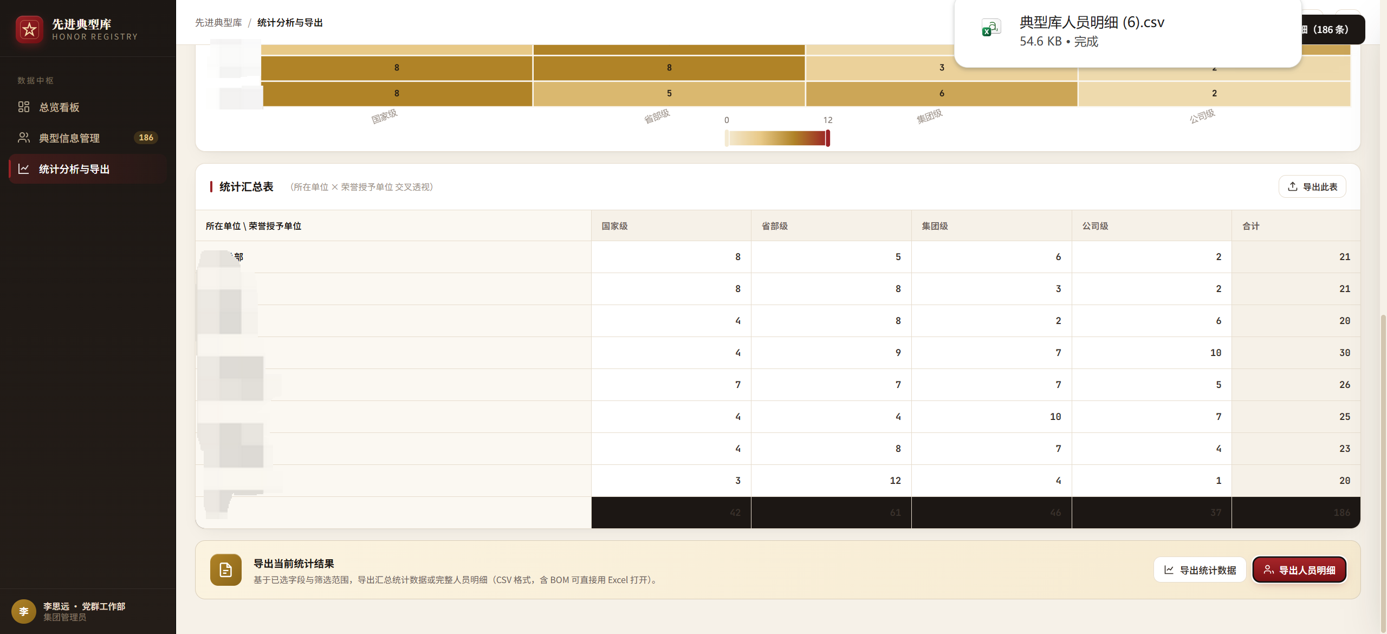Click the 导出统计数据 button
Viewport: 1387px width, 634px height.
[1200, 570]
